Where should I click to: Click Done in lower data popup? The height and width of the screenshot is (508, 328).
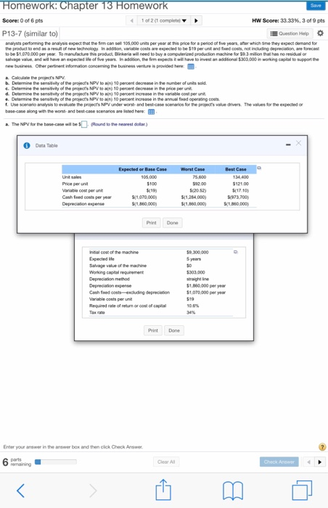pos(174,330)
